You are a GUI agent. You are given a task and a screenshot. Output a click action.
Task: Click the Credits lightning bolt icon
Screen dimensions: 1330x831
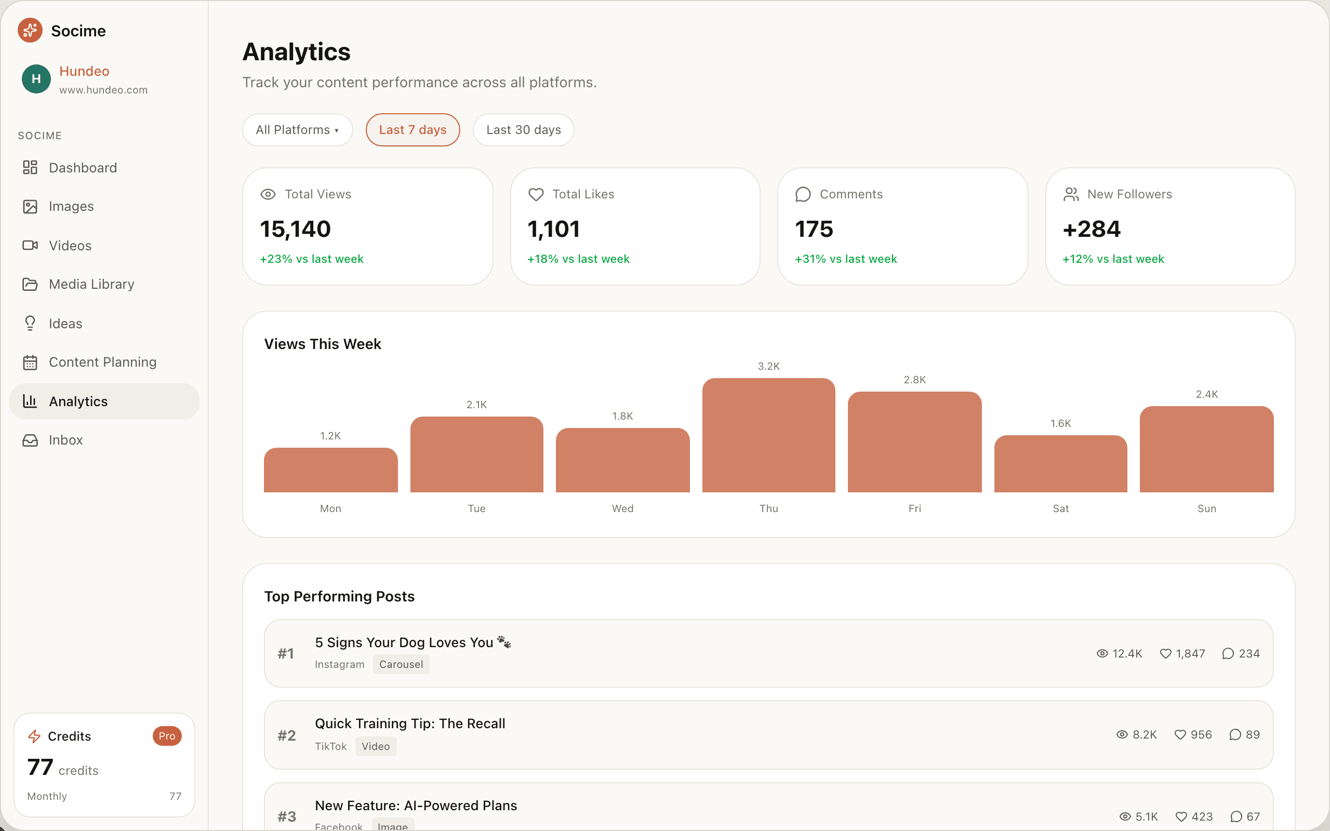[x=34, y=736]
